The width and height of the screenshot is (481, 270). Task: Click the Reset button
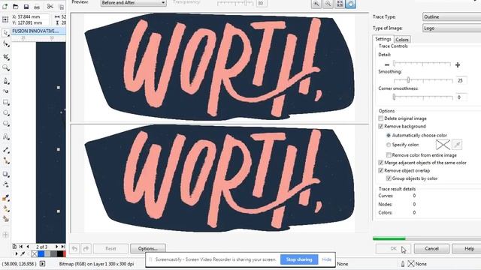point(110,248)
